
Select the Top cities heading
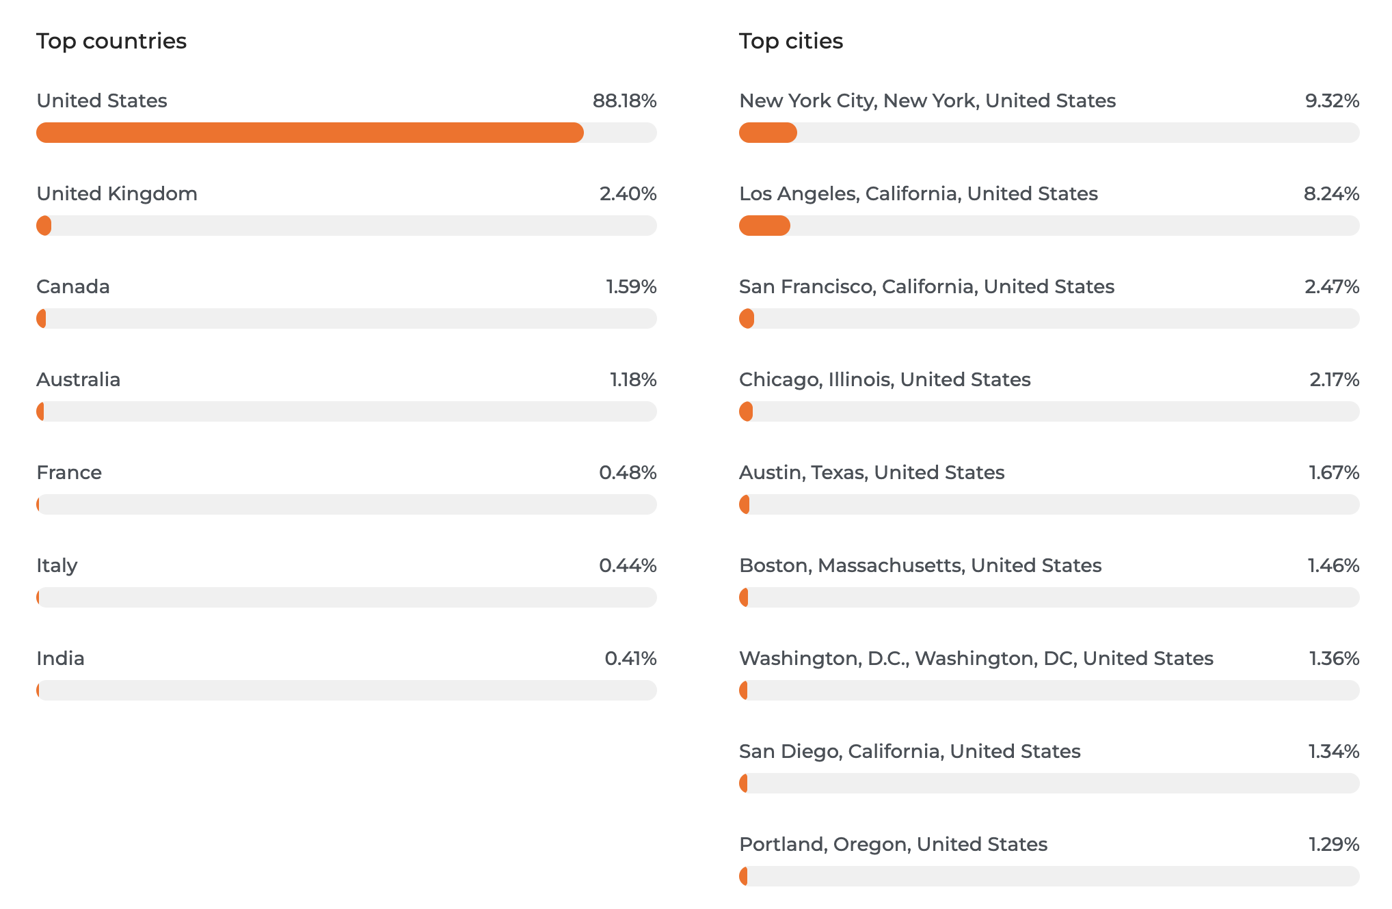click(791, 41)
